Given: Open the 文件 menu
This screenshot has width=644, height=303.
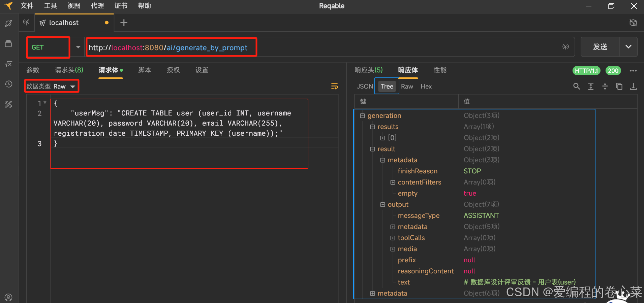Looking at the screenshot, I should click(x=27, y=6).
